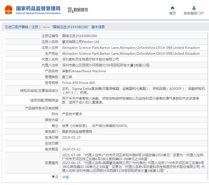
Task: Click the 变更情况 row label
Action: [x=52, y=163]
